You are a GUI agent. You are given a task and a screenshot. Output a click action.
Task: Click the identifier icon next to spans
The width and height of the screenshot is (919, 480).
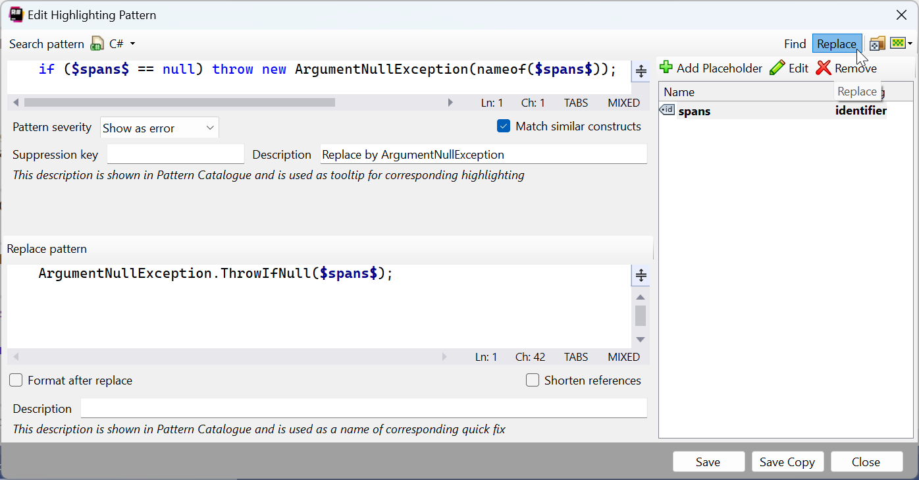pos(667,110)
